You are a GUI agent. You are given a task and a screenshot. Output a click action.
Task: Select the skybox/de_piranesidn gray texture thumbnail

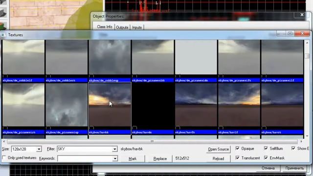point(196,57)
